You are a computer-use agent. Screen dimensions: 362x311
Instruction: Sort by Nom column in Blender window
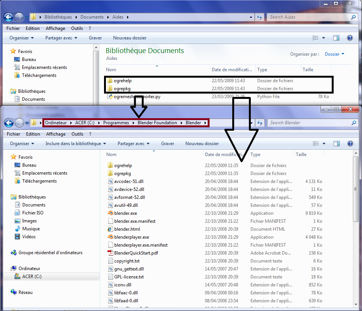click(x=111, y=155)
